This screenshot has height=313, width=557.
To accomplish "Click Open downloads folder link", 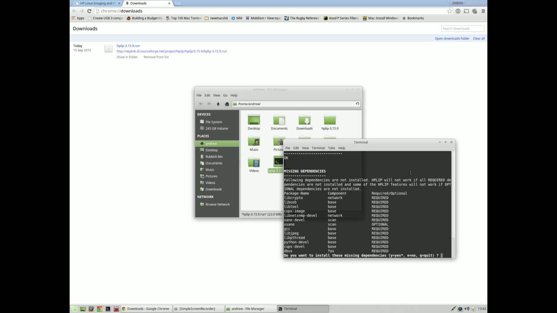I will click(x=452, y=38).
